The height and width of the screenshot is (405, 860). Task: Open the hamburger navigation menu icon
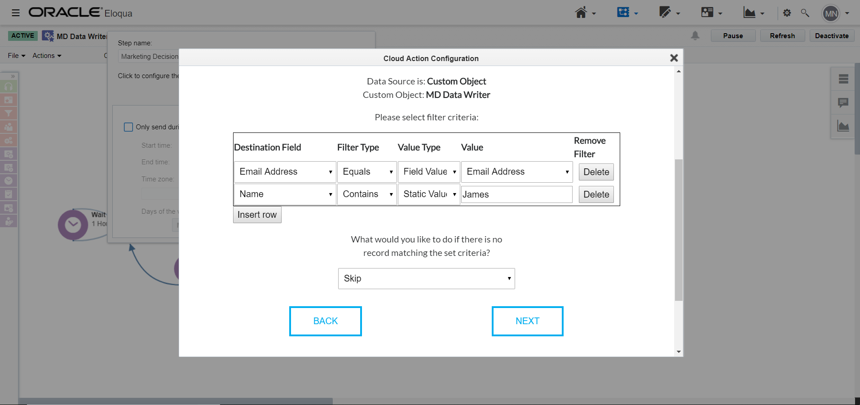16,13
